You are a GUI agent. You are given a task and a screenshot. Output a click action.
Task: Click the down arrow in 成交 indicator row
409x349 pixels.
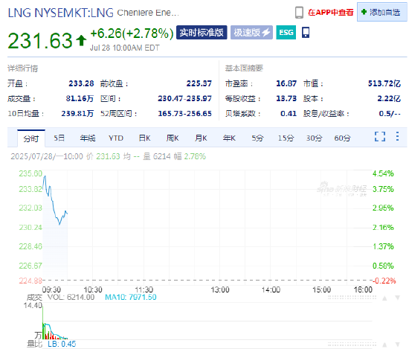[398, 298]
